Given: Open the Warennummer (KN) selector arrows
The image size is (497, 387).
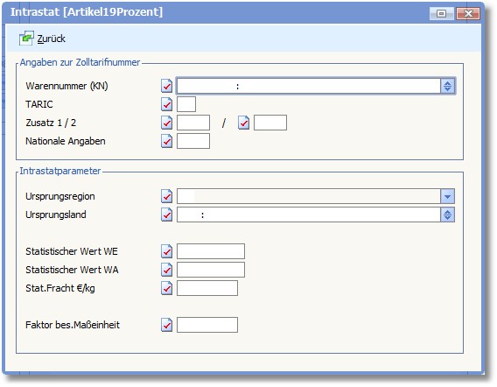Looking at the screenshot, I should pos(447,86).
